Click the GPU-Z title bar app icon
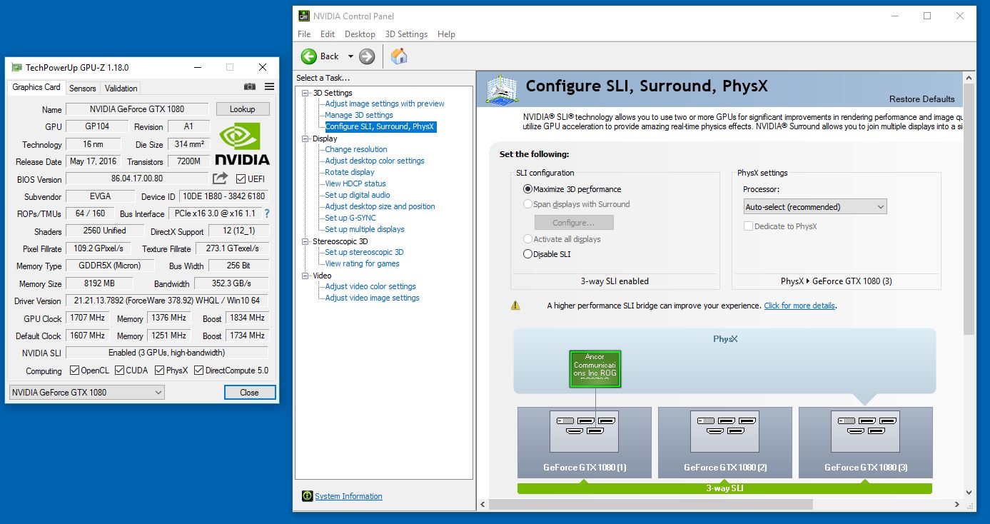Screen dimensions: 990x524 [16, 68]
